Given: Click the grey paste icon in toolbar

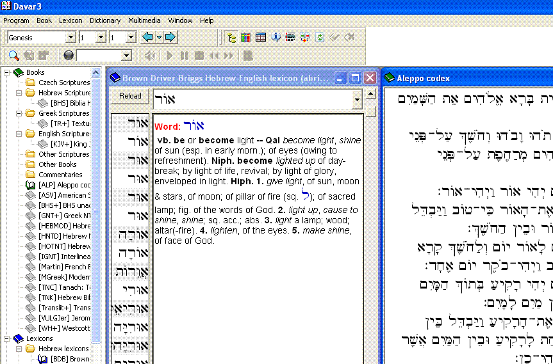Looking at the screenshot, I should tap(44, 55).
